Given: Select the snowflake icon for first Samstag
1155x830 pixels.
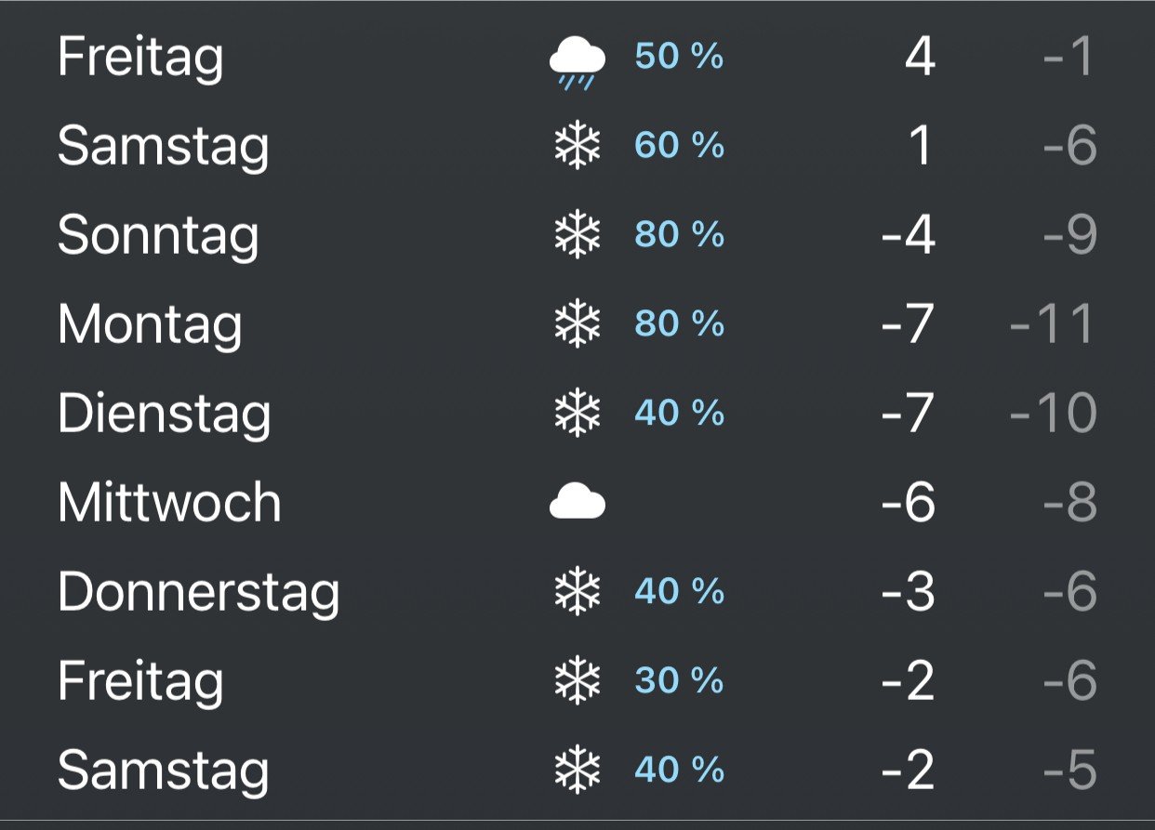Looking at the screenshot, I should point(577,147).
